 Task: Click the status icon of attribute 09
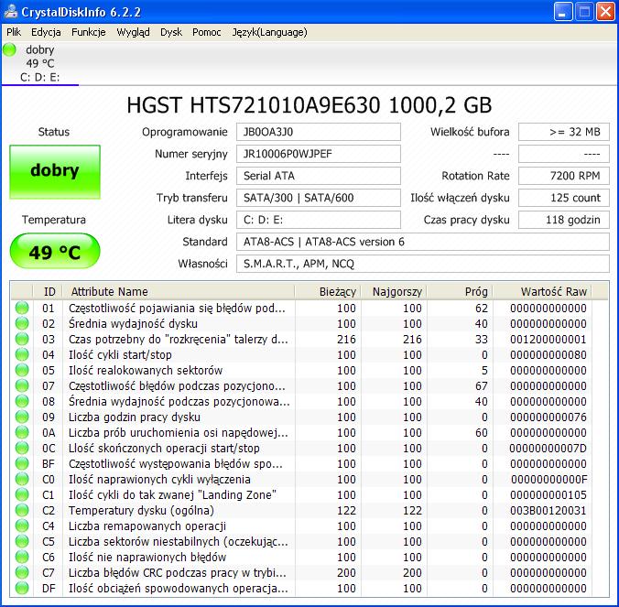22,417
